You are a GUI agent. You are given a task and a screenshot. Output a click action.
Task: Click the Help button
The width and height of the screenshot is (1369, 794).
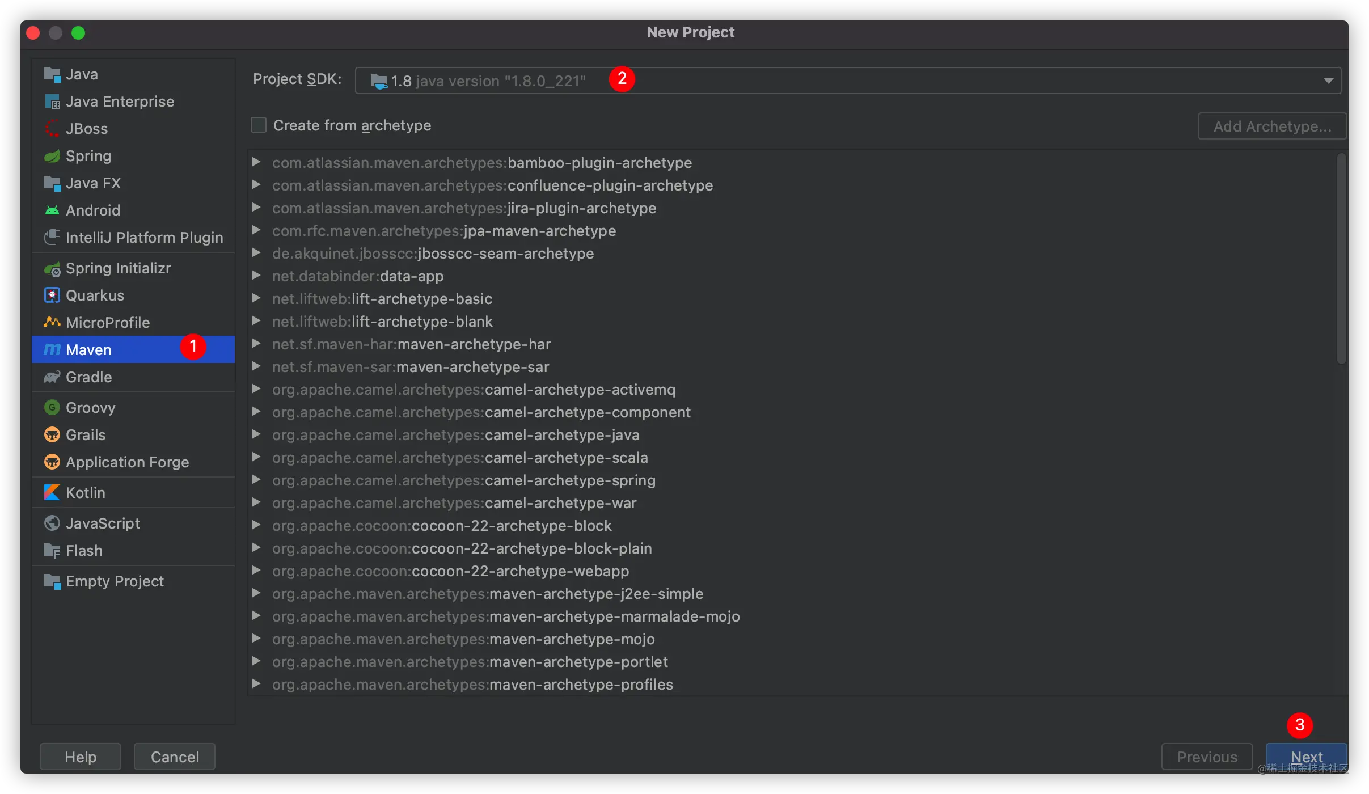(x=81, y=757)
